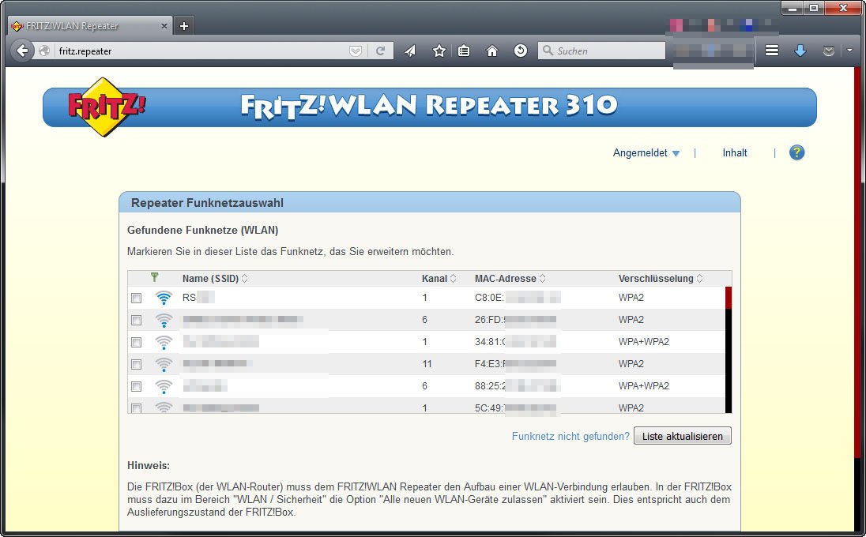
Task: Focus the fritz.repeater address field
Action: [x=201, y=51]
